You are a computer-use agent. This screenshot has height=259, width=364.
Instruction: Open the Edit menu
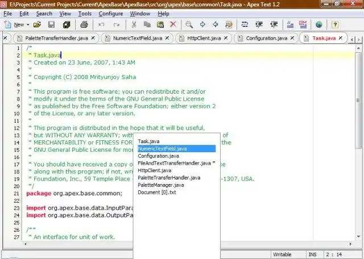tap(24, 14)
